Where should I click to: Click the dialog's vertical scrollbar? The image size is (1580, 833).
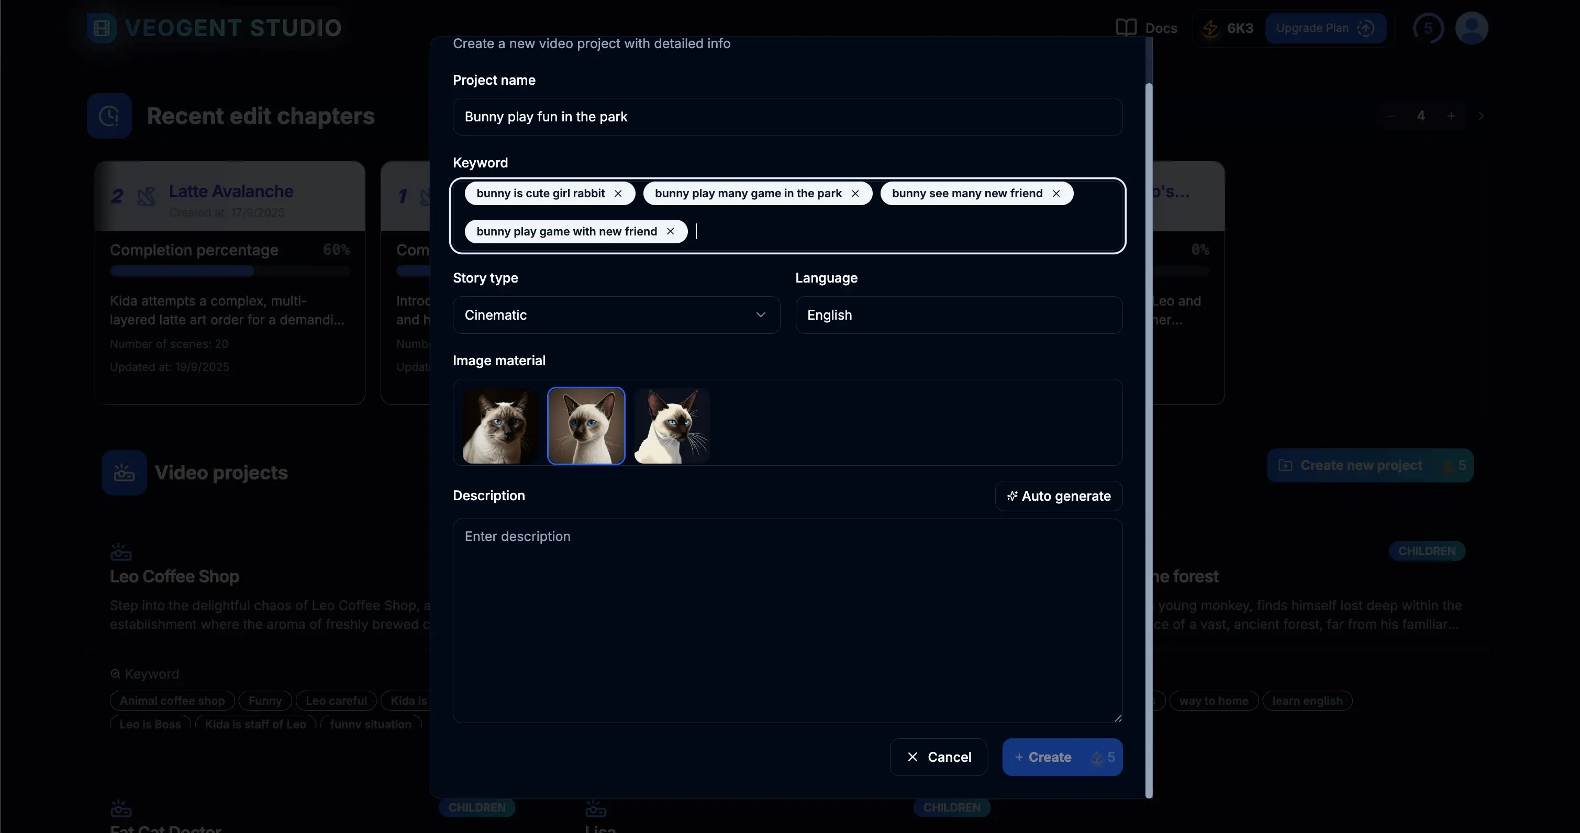click(x=1149, y=429)
